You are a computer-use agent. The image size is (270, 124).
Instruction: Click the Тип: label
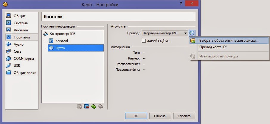click(136, 53)
